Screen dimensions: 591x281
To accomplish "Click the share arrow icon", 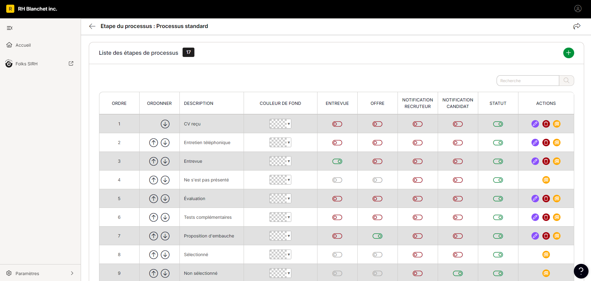I will [577, 26].
